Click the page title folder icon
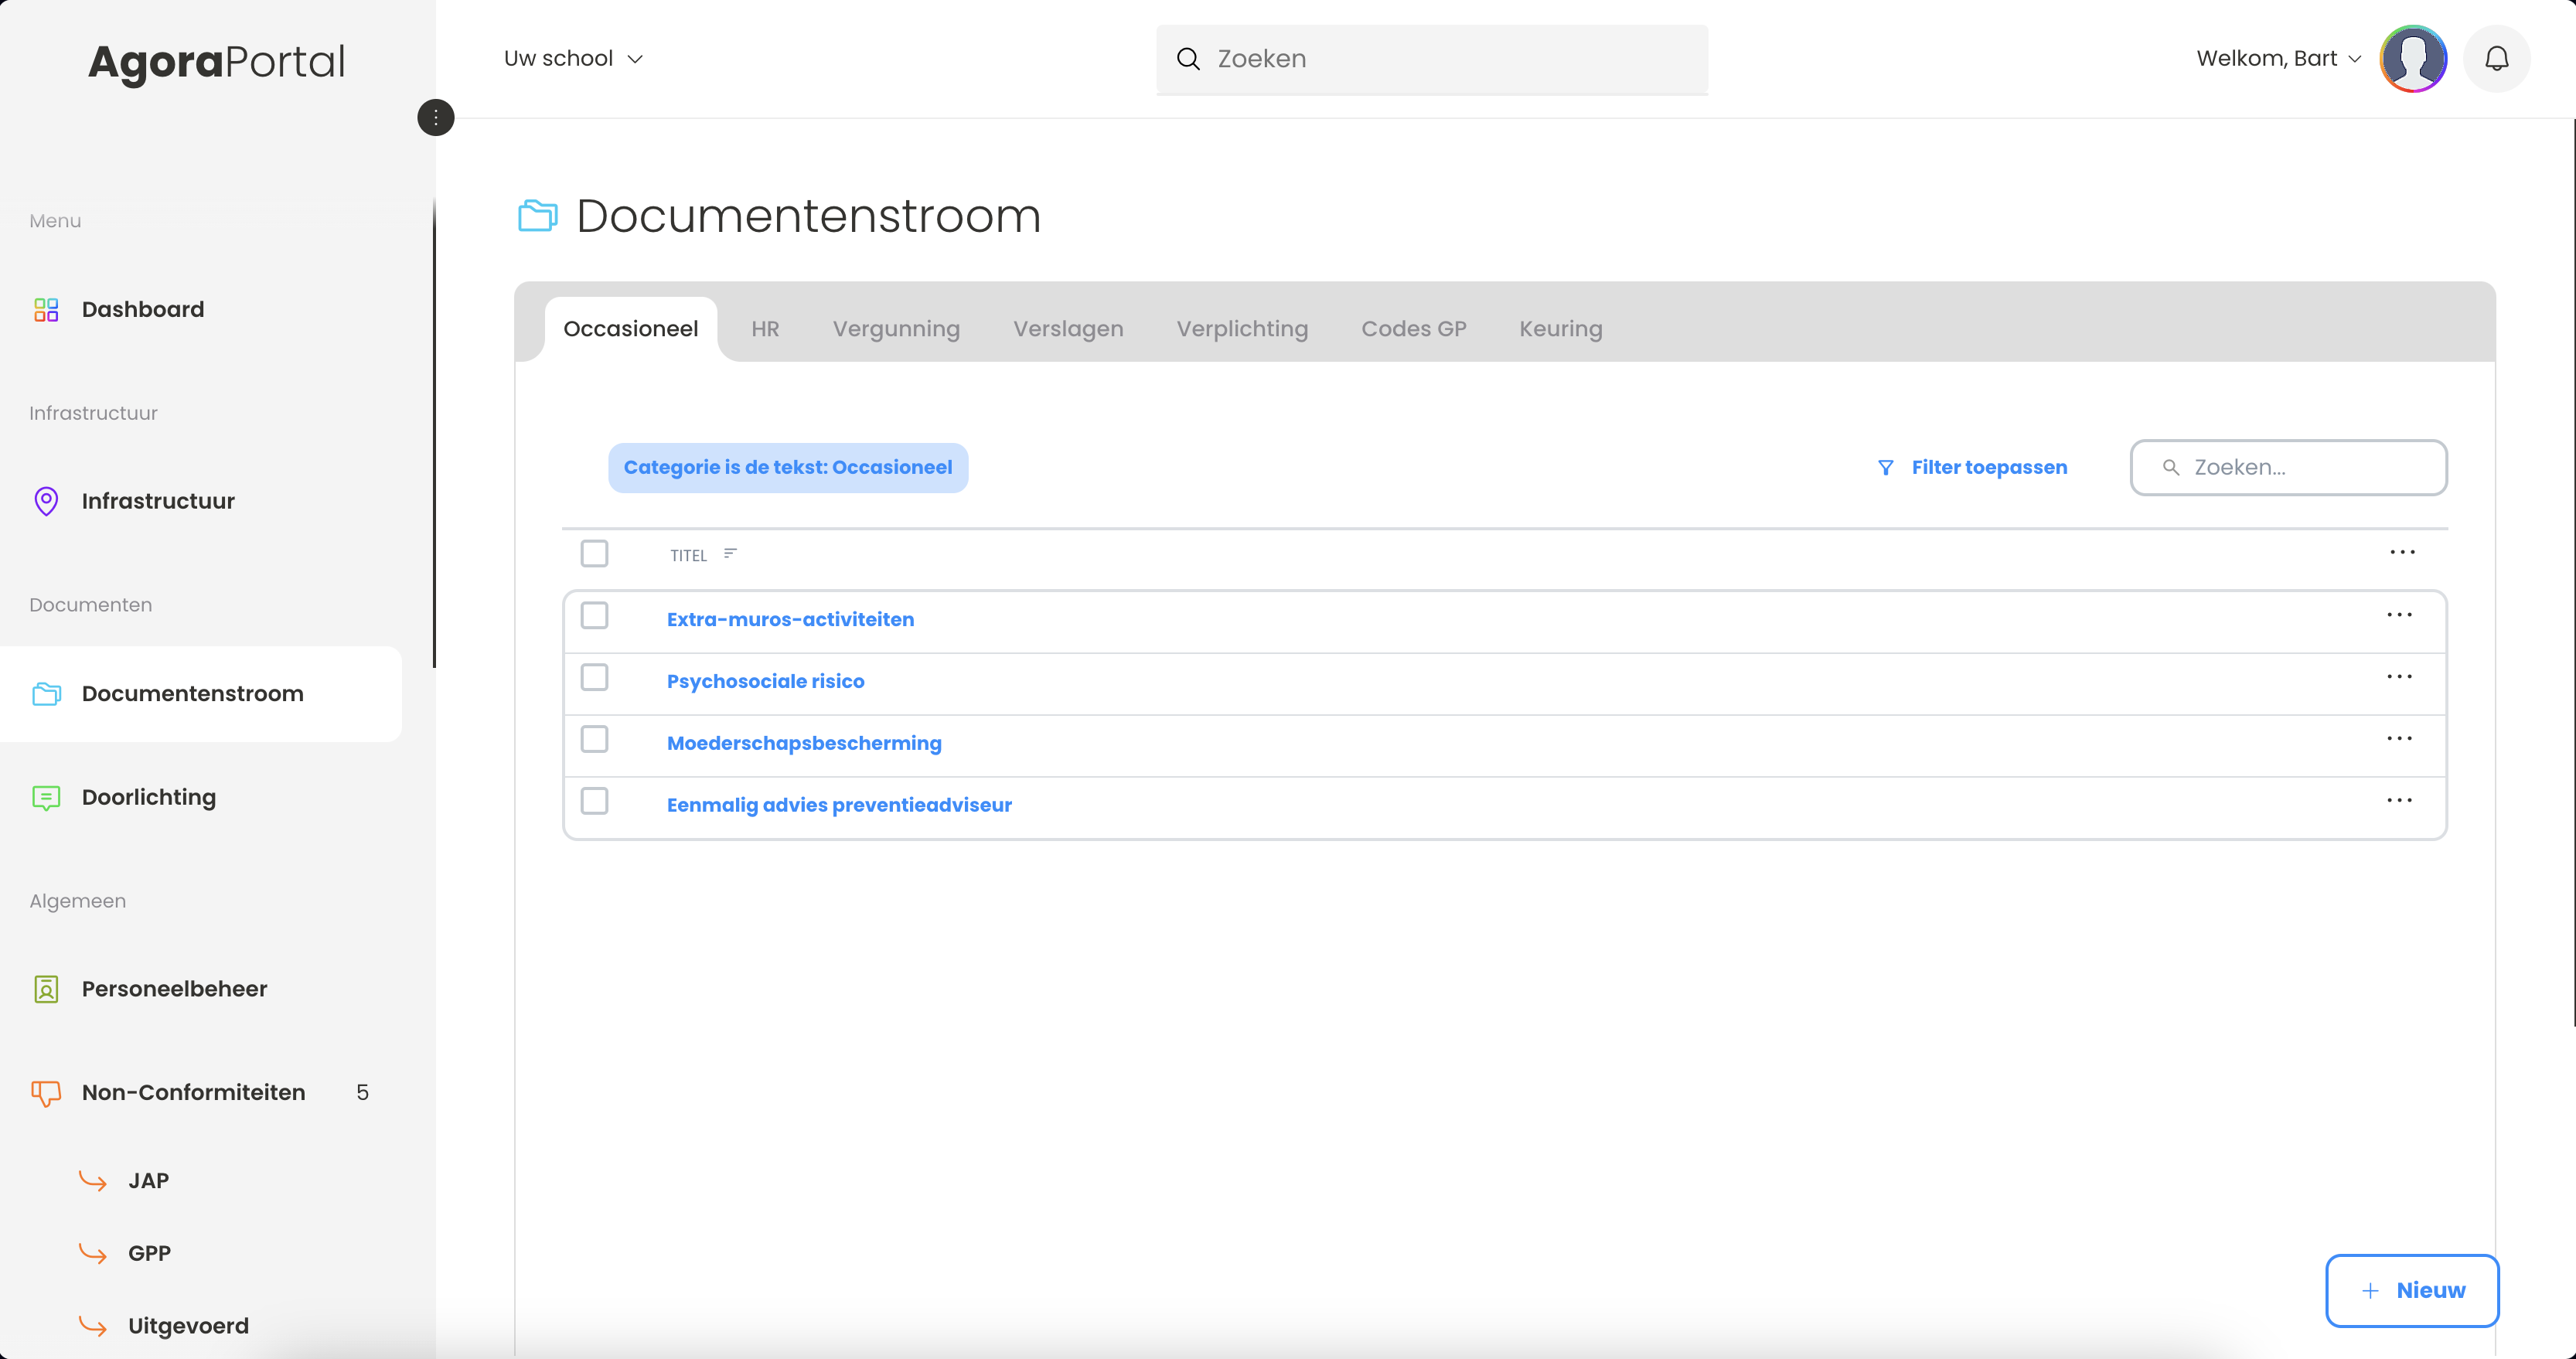The width and height of the screenshot is (2576, 1359). click(538, 216)
